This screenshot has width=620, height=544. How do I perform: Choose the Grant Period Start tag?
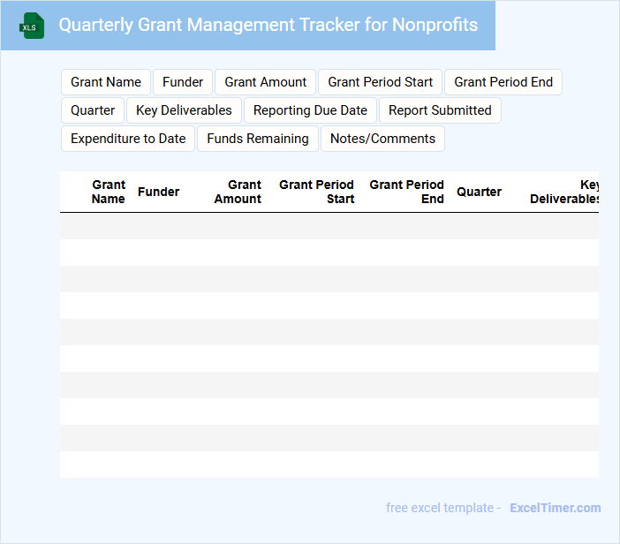pos(380,82)
